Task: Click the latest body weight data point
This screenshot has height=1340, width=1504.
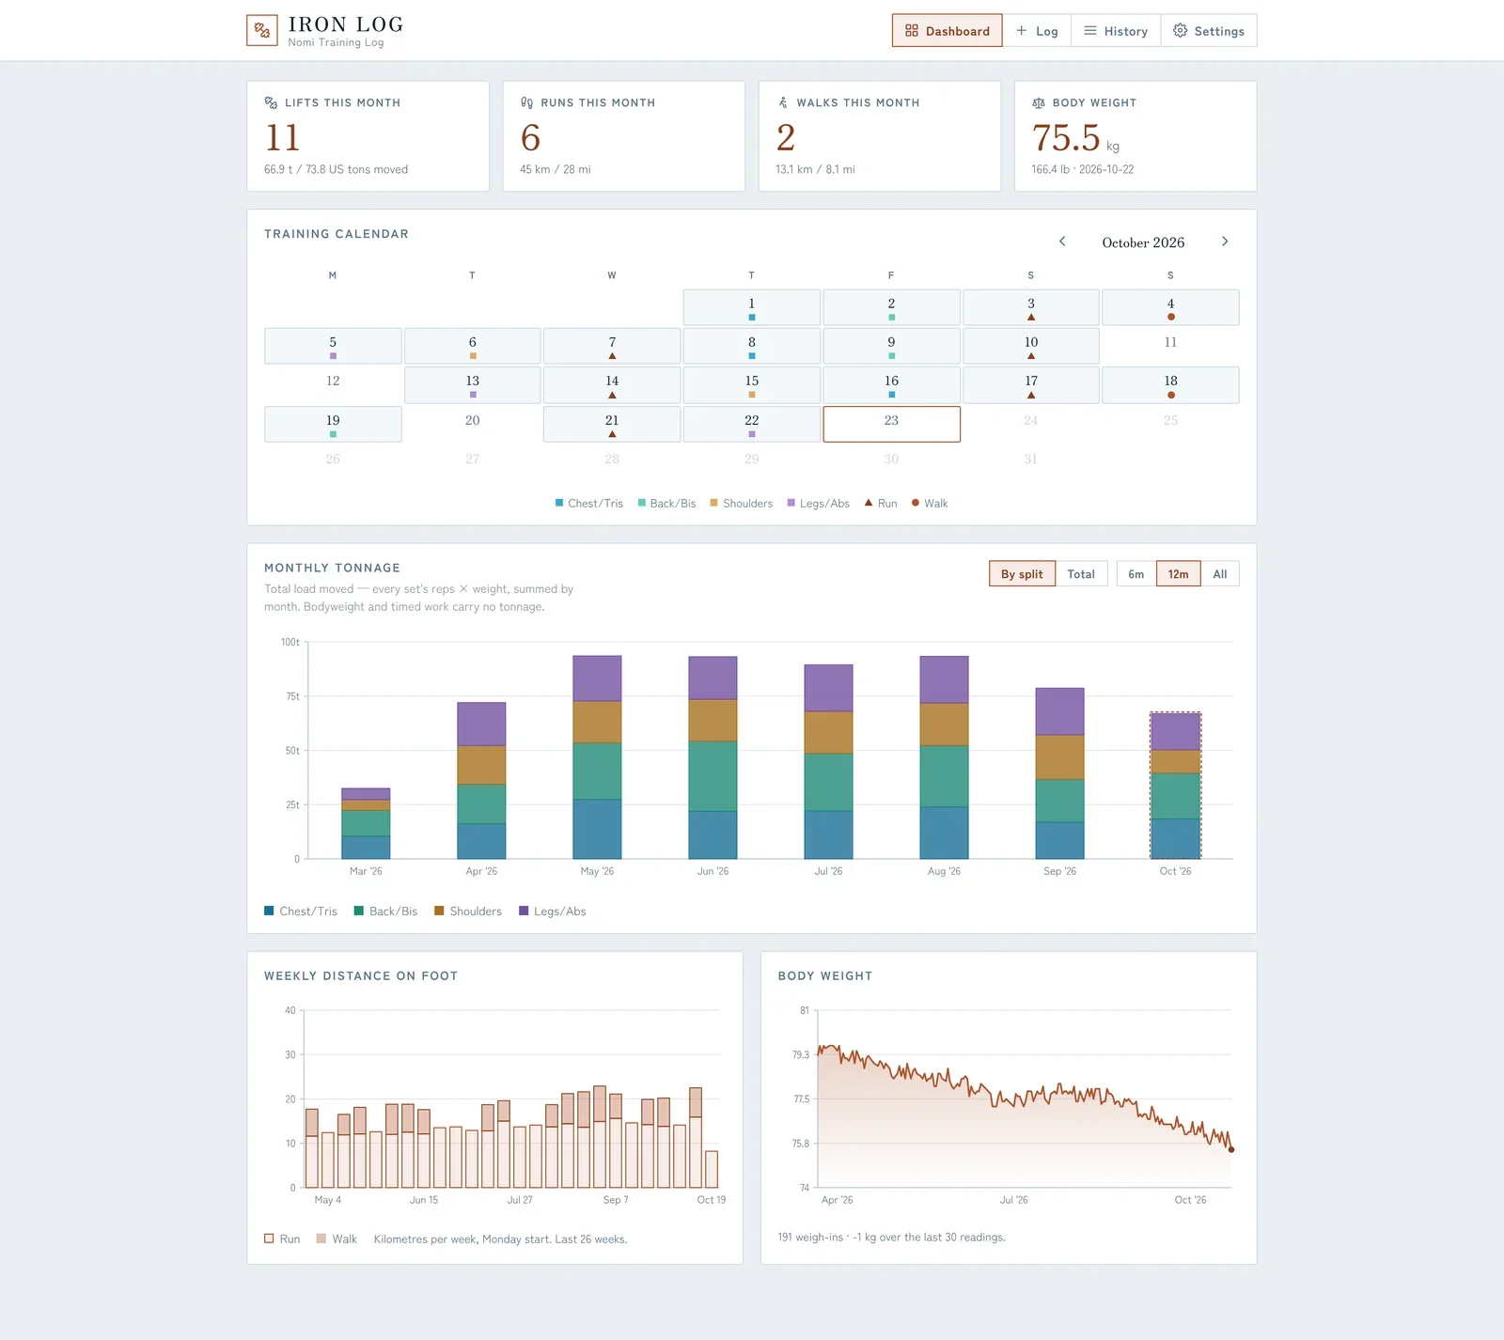Action: [1231, 1149]
